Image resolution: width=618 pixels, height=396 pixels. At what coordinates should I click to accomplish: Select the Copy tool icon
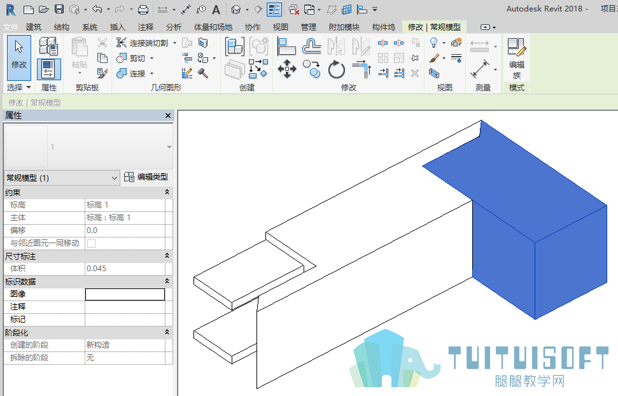coord(311,69)
